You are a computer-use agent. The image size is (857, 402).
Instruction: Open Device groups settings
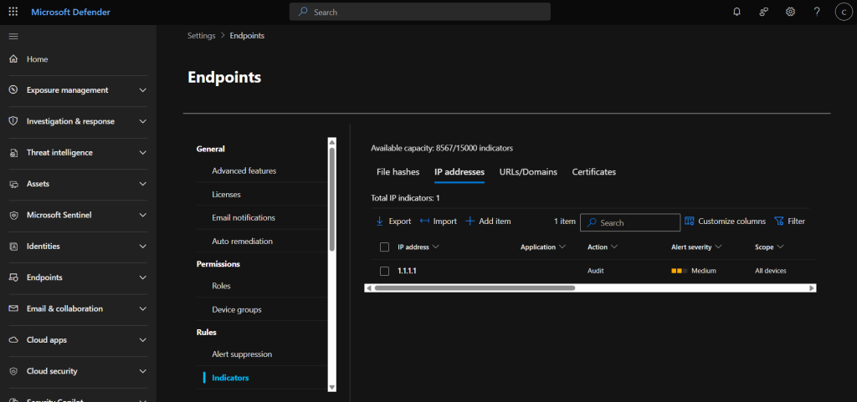coord(237,310)
